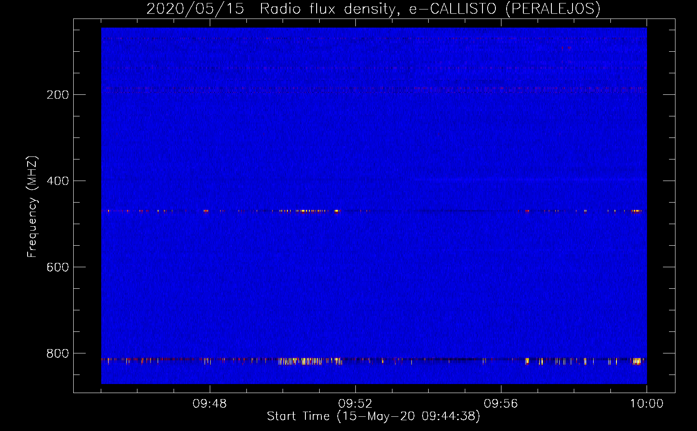Image resolution: width=697 pixels, height=431 pixels.
Task: Click the 09:56 time tick label
Action: tap(501, 404)
